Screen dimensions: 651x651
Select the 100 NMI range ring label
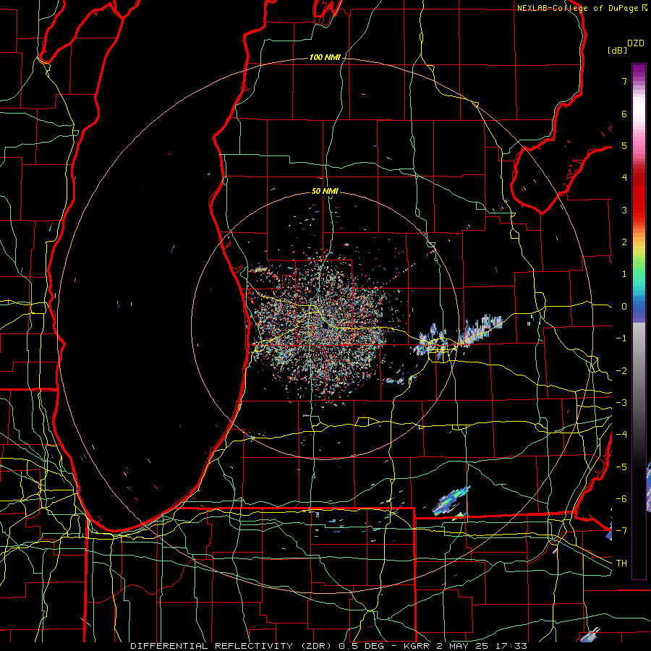324,57
